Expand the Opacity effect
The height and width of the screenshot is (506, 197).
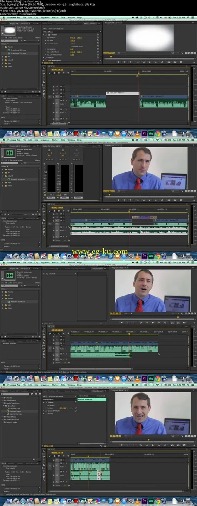[x=44, y=57]
